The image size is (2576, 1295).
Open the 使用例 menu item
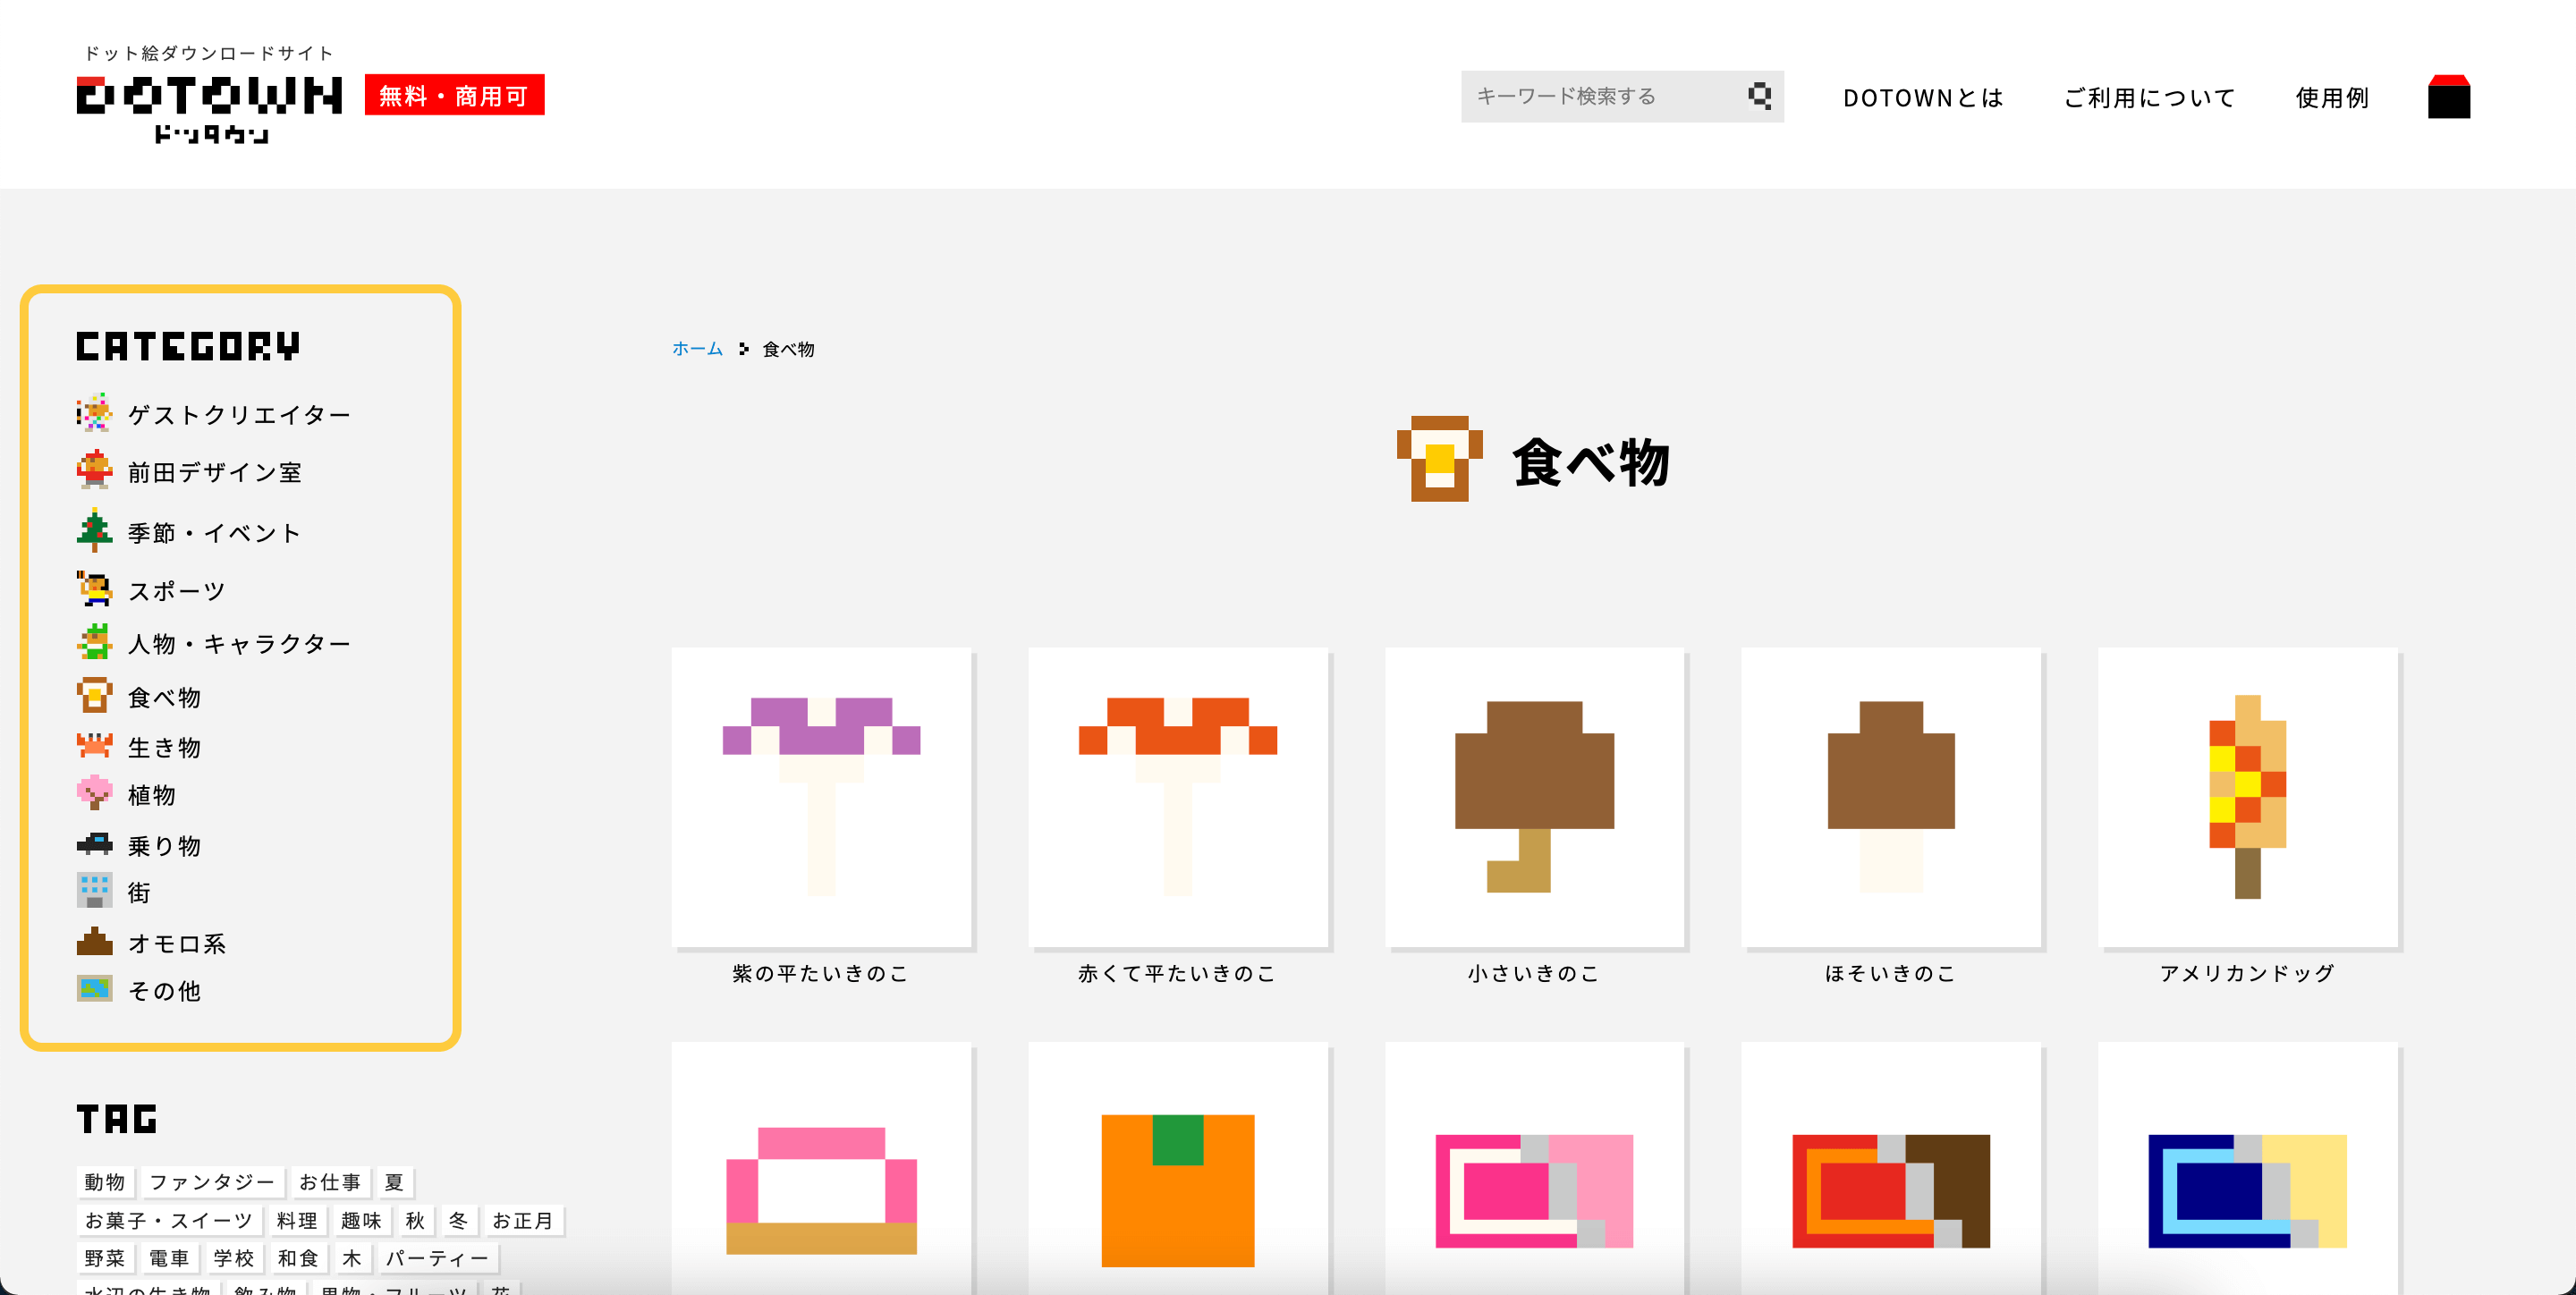click(2332, 97)
